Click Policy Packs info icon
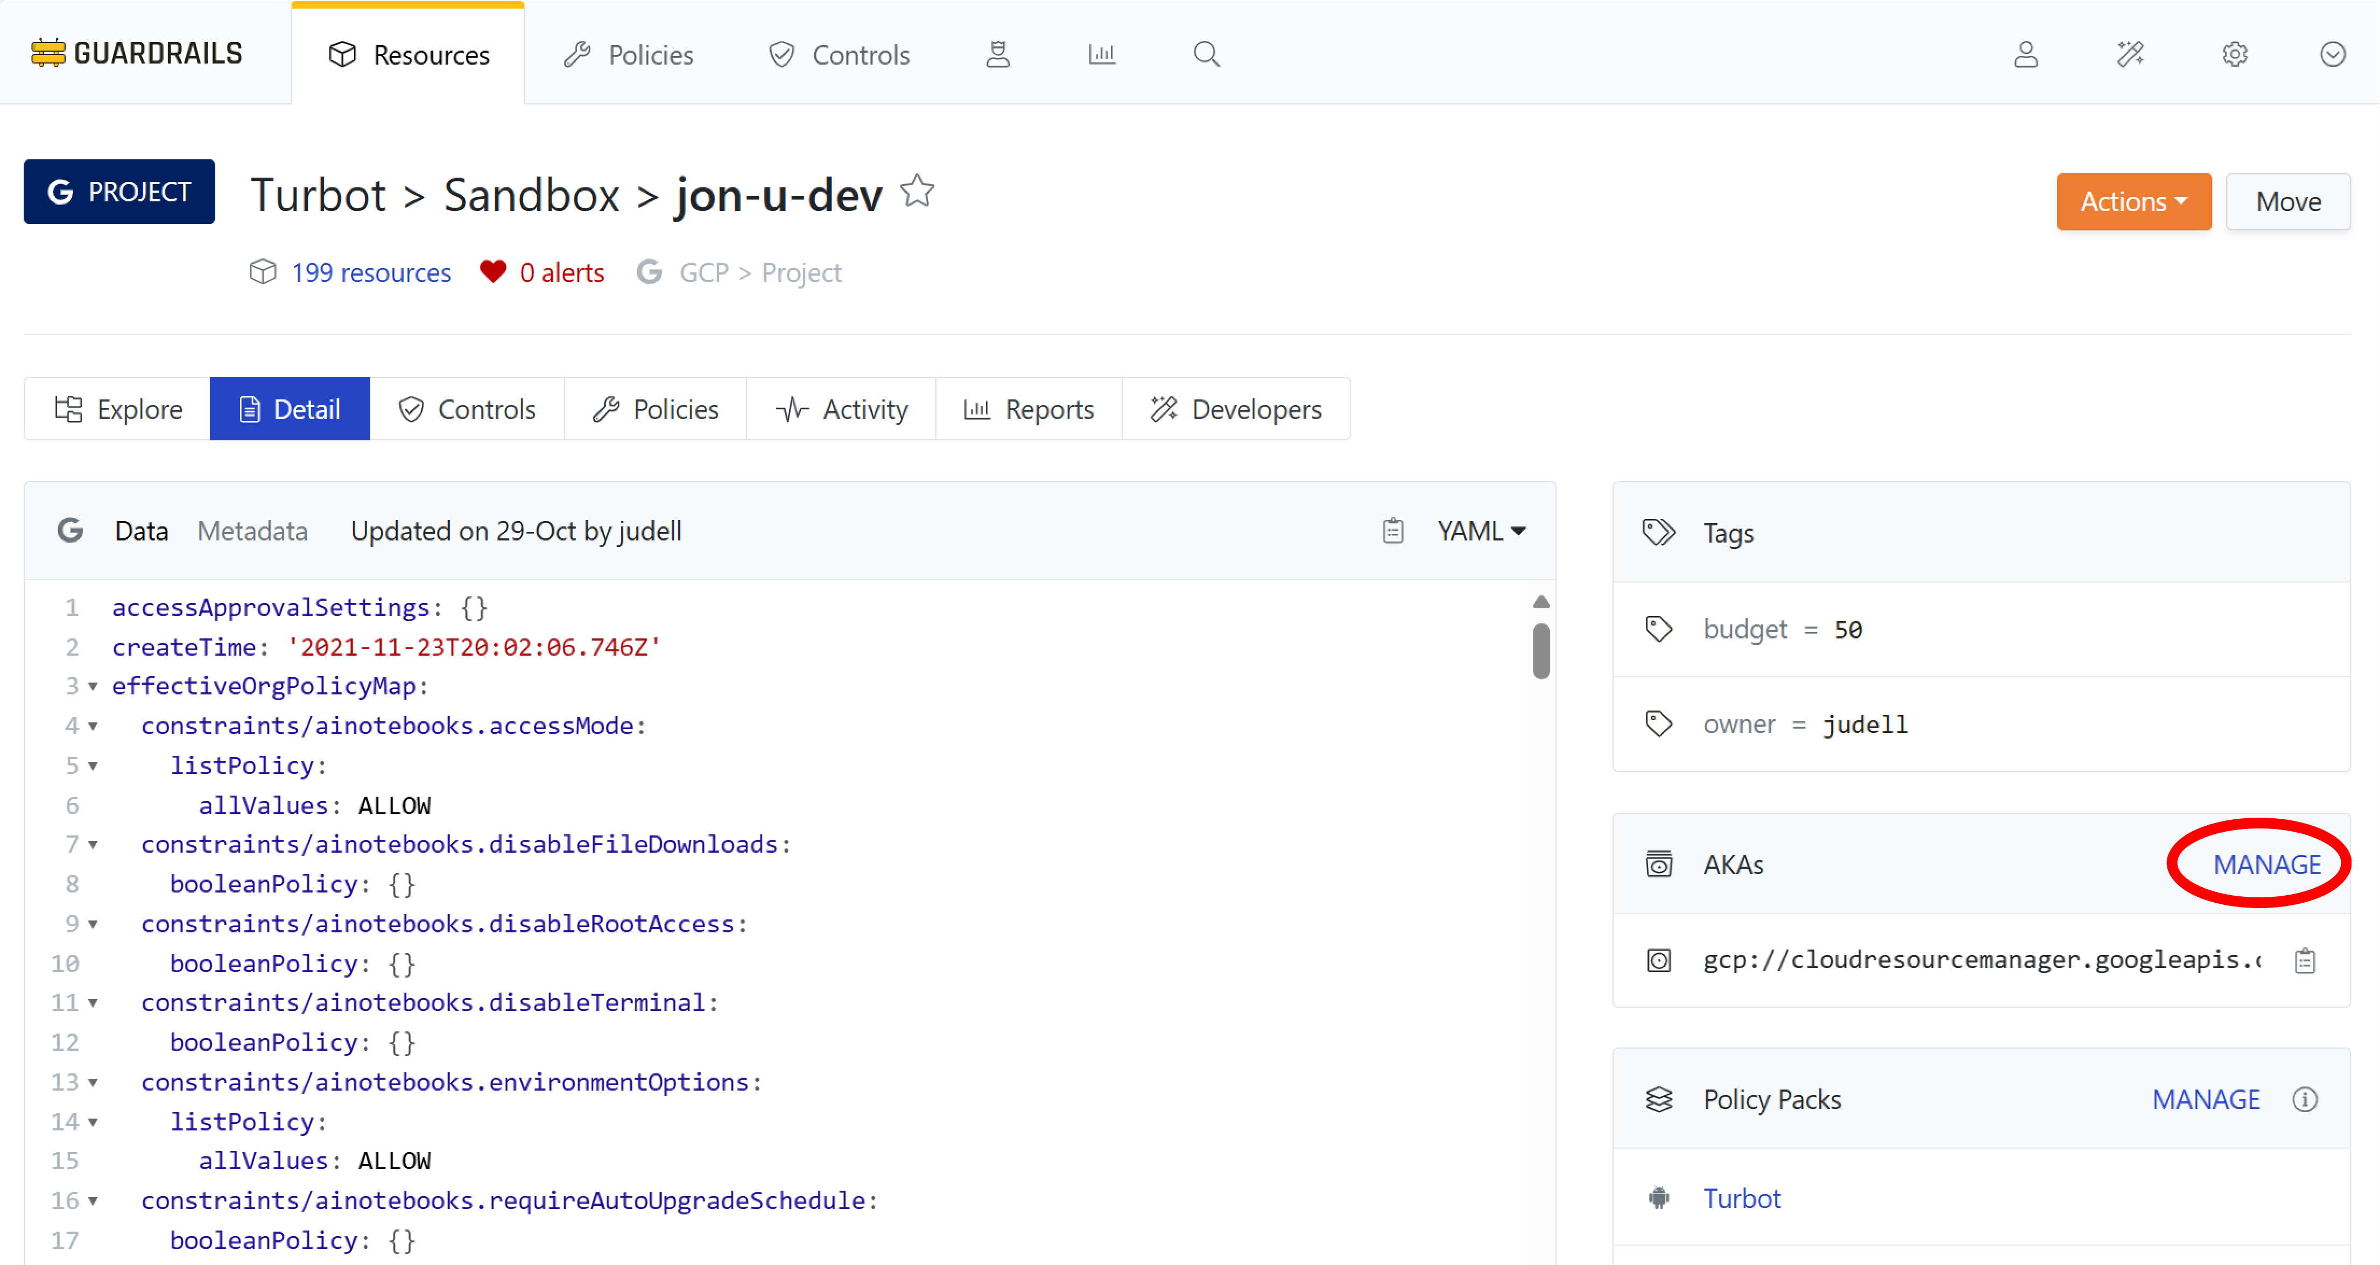The height and width of the screenshot is (1265, 2380). pyautogui.click(x=2304, y=1100)
